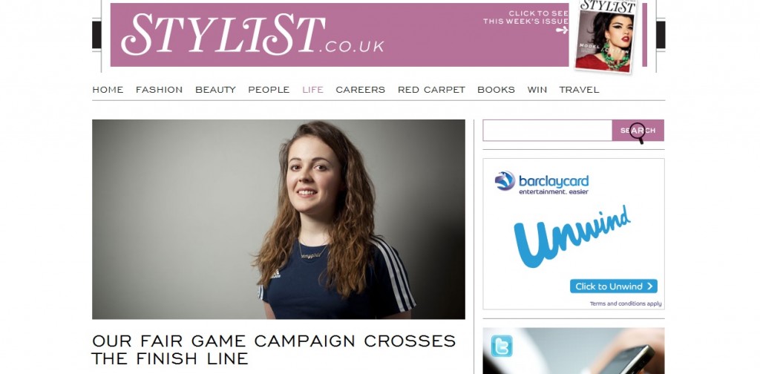Select the Life menu item

tap(312, 90)
